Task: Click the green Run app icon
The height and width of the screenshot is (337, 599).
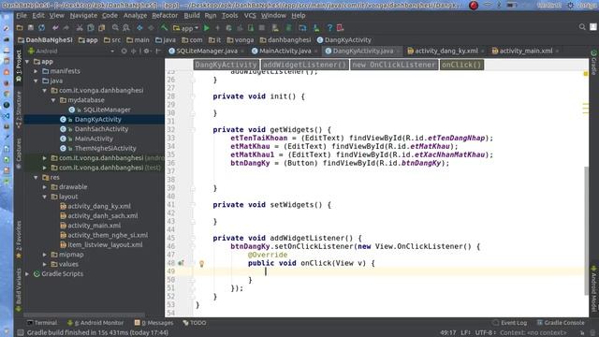Action: pos(207,28)
